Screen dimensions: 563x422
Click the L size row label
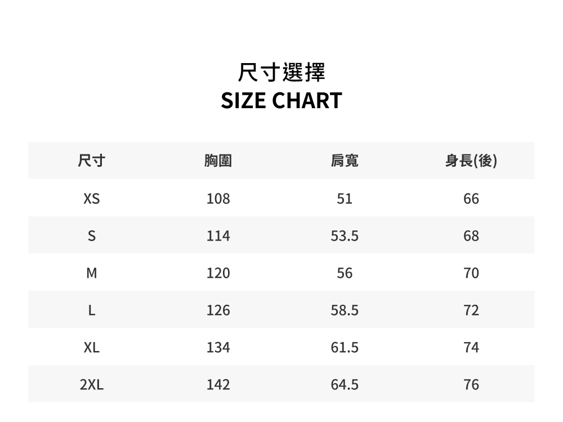click(92, 310)
